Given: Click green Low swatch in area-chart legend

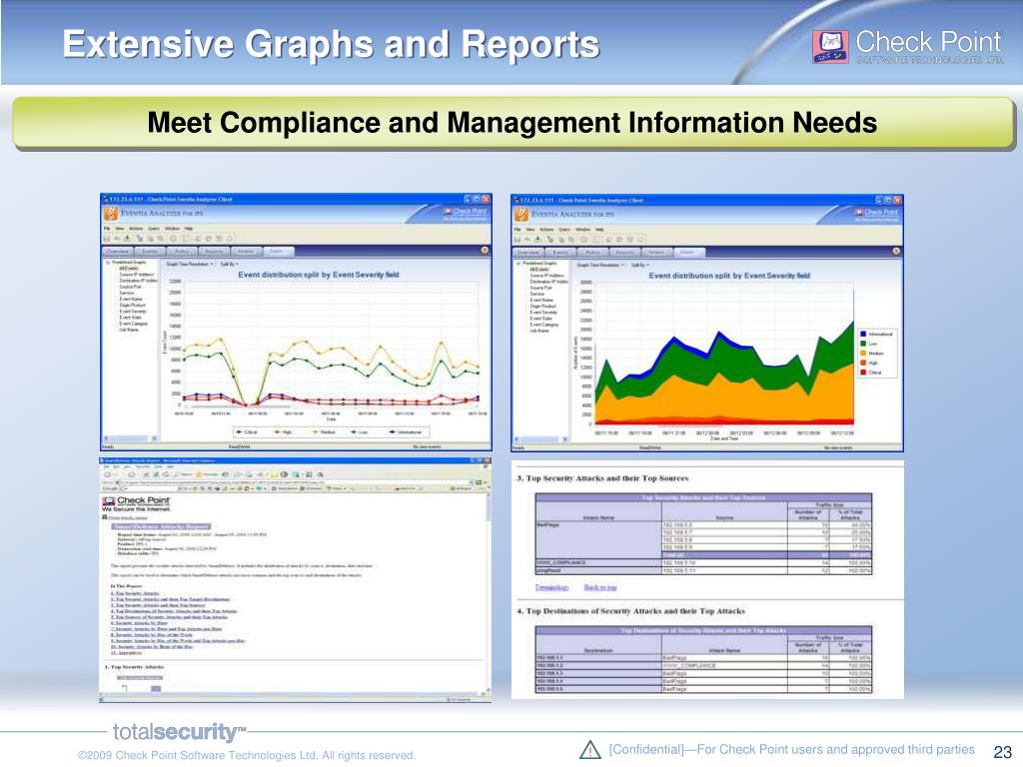Looking at the screenshot, I should (x=863, y=344).
